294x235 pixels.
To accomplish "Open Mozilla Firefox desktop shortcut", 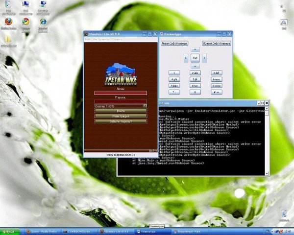I will click(x=8, y=22).
